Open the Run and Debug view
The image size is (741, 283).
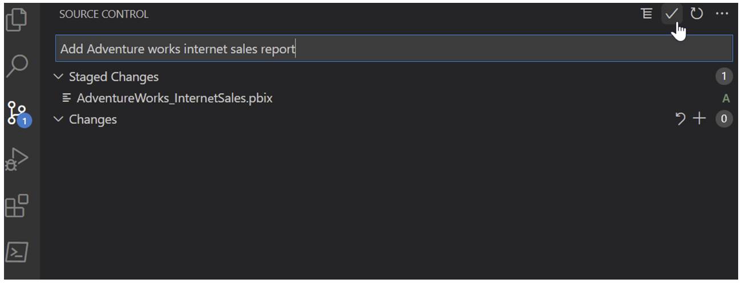coord(17,160)
